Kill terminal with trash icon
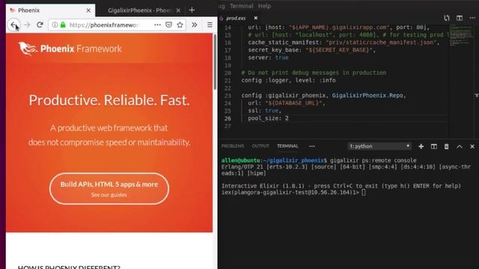The image size is (479, 269). pos(446,146)
